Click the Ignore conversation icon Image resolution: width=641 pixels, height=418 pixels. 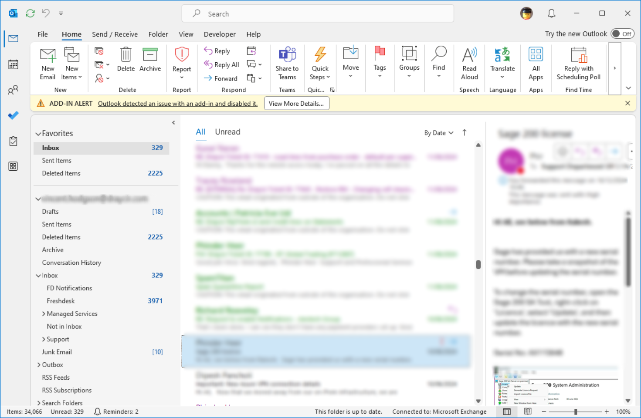[x=99, y=51]
